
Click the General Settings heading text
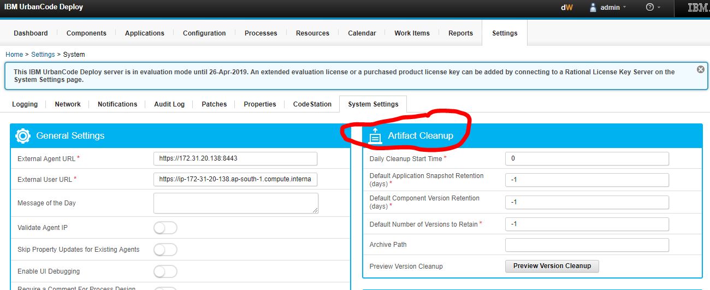[x=70, y=136]
